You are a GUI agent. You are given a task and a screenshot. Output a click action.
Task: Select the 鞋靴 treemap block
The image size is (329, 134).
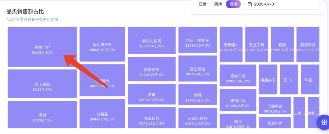pyautogui.click(x=282, y=44)
